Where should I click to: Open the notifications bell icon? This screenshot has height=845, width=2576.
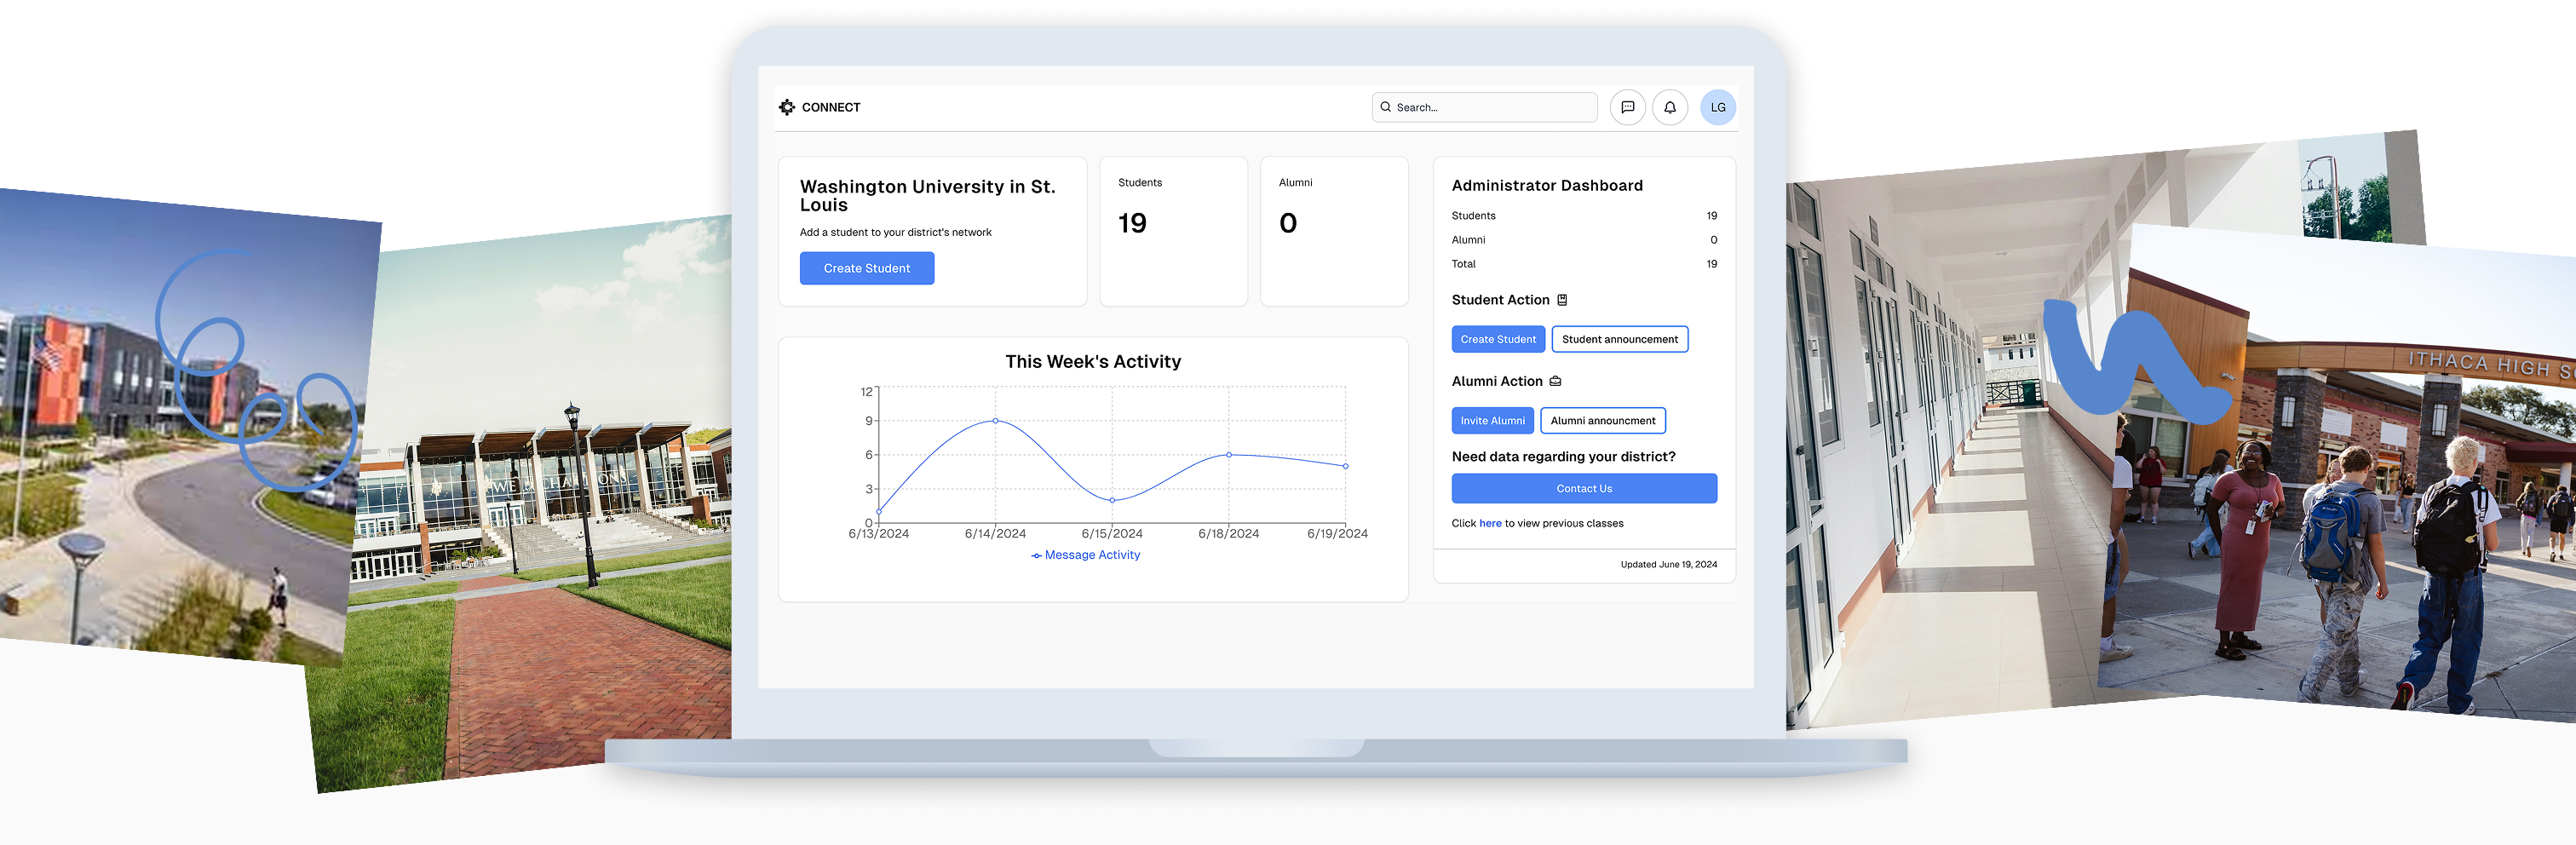(x=1670, y=107)
